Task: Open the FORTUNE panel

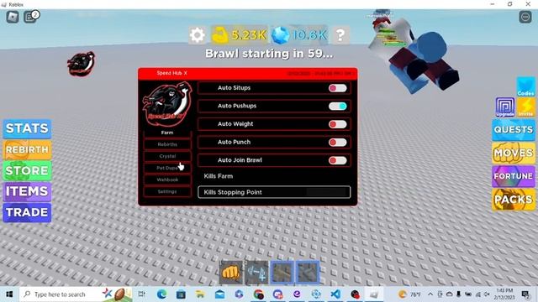Action: click(x=514, y=176)
